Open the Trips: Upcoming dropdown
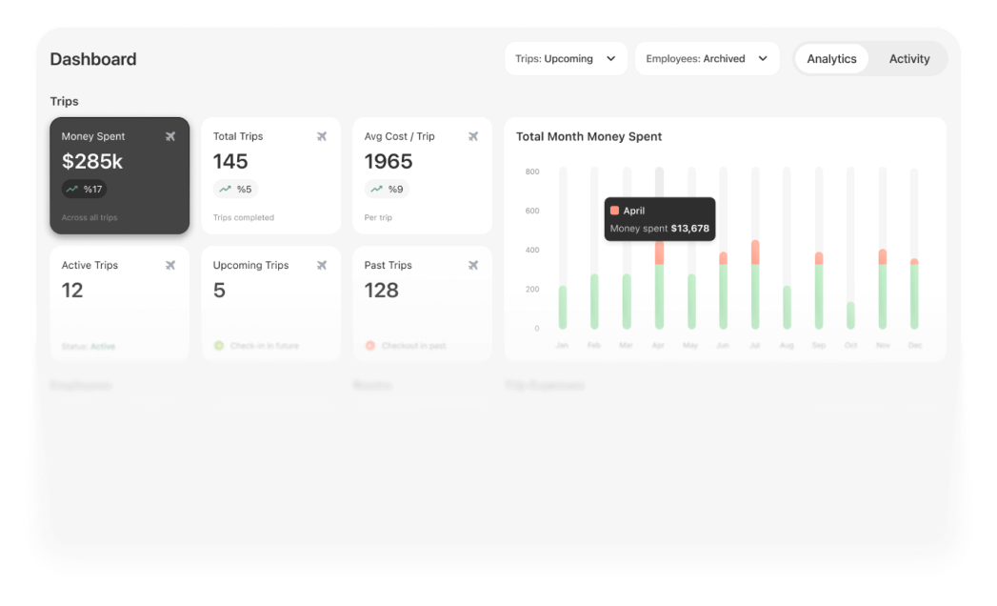This screenshot has width=997, height=606. [566, 58]
